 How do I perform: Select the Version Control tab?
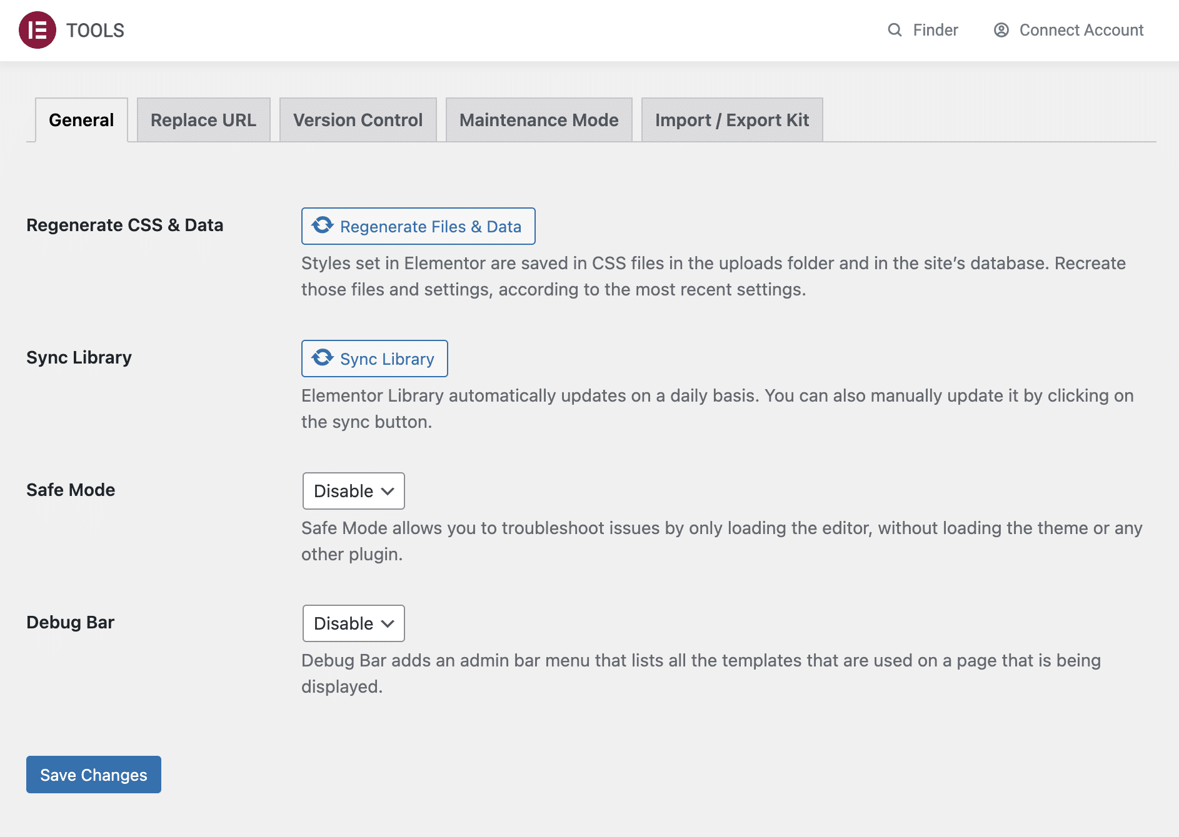358,119
